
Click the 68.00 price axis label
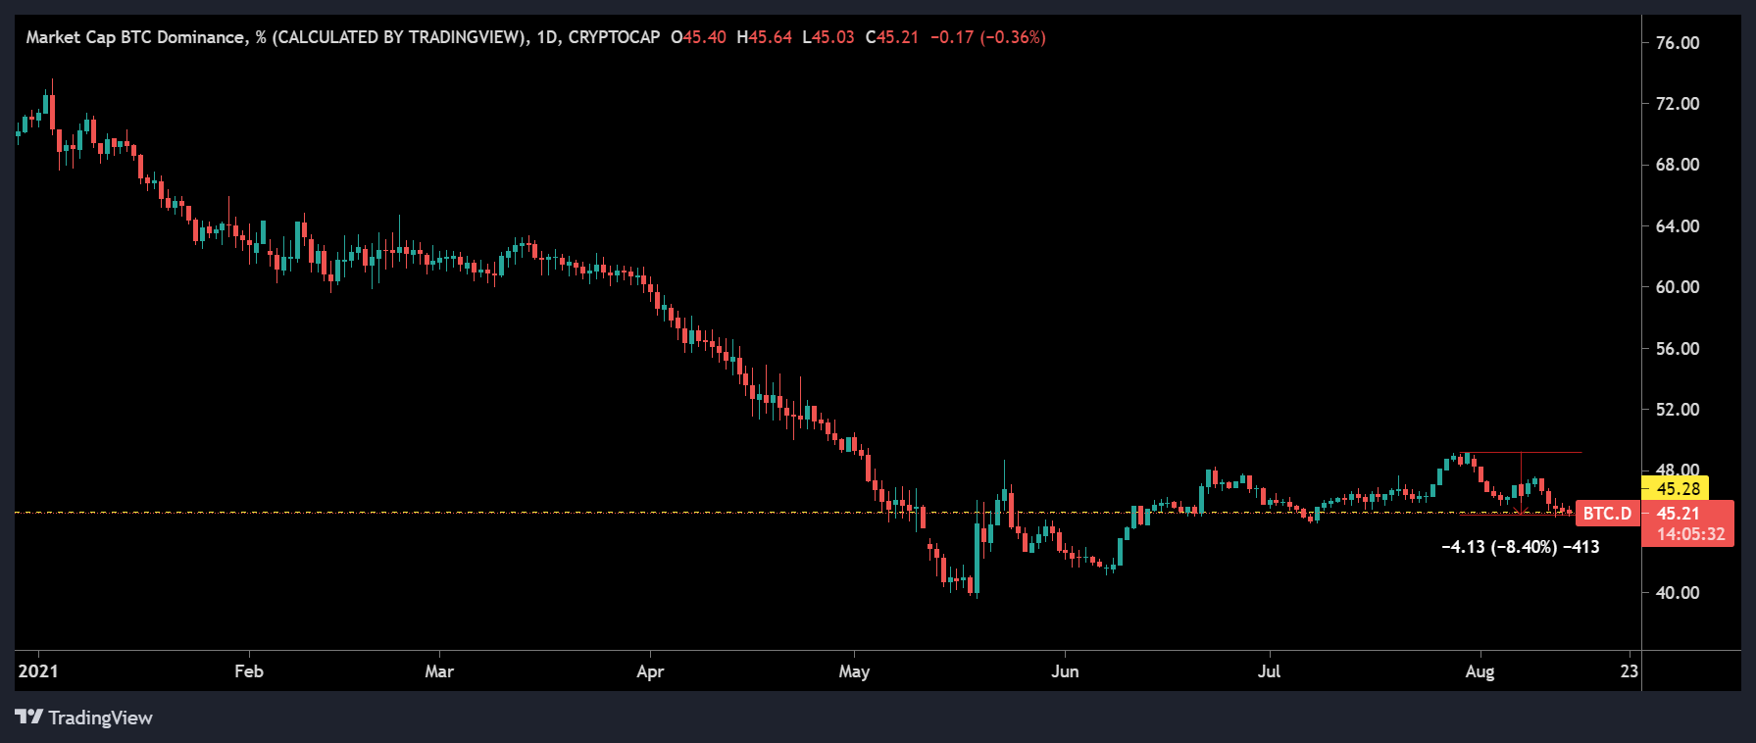(x=1678, y=164)
